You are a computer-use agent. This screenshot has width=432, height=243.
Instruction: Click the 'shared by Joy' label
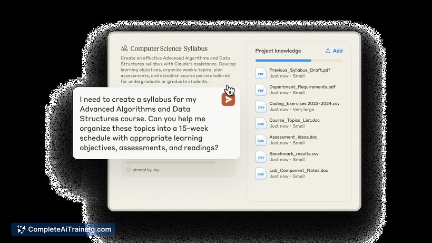pos(146,170)
